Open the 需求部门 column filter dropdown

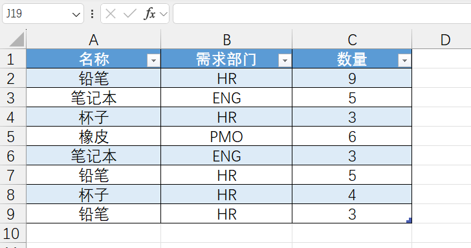coord(285,61)
